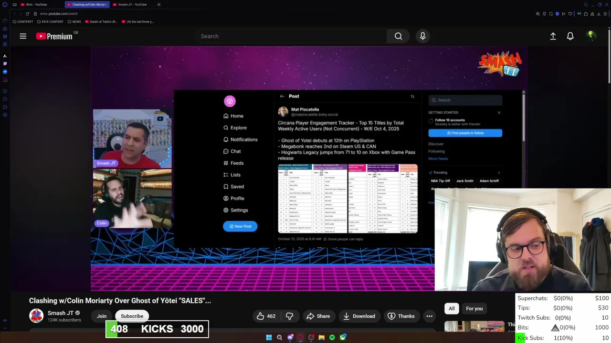Select the 'For you' filter chip
Viewport: 611px width, 343px height.
[474, 309]
